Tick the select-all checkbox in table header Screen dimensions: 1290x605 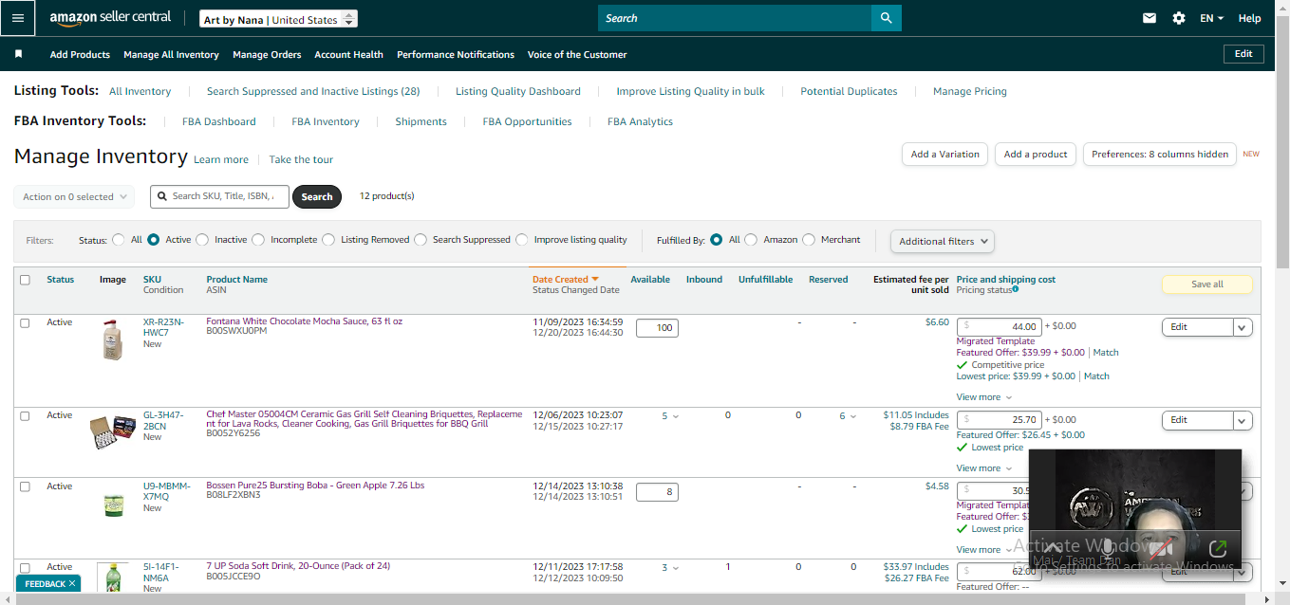25,280
